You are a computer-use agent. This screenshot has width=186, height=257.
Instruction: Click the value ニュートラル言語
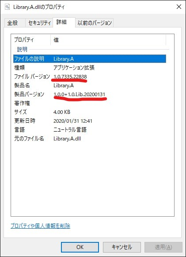coord(70,130)
